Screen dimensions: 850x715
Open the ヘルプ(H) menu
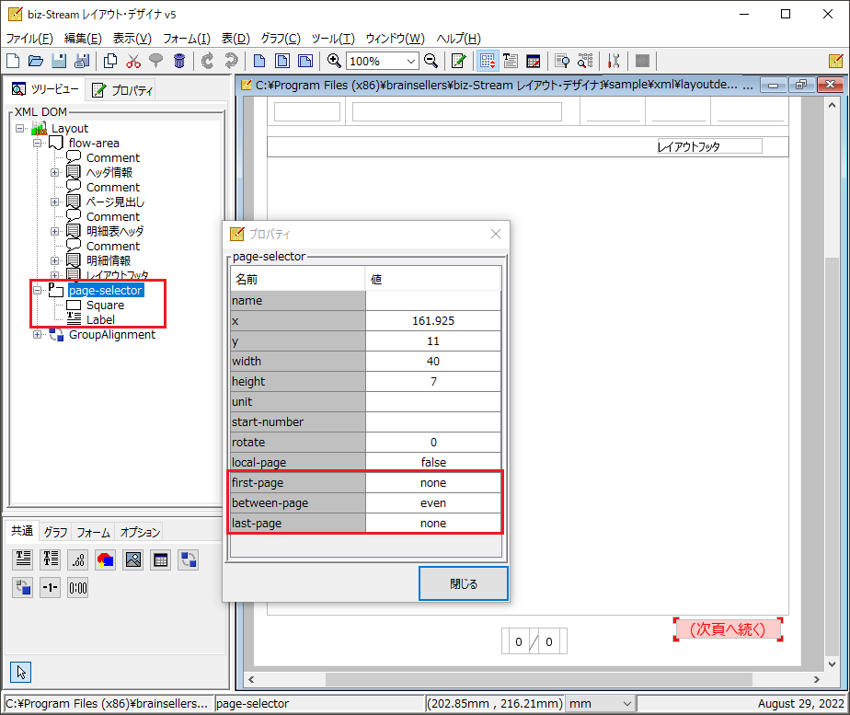pos(459,39)
